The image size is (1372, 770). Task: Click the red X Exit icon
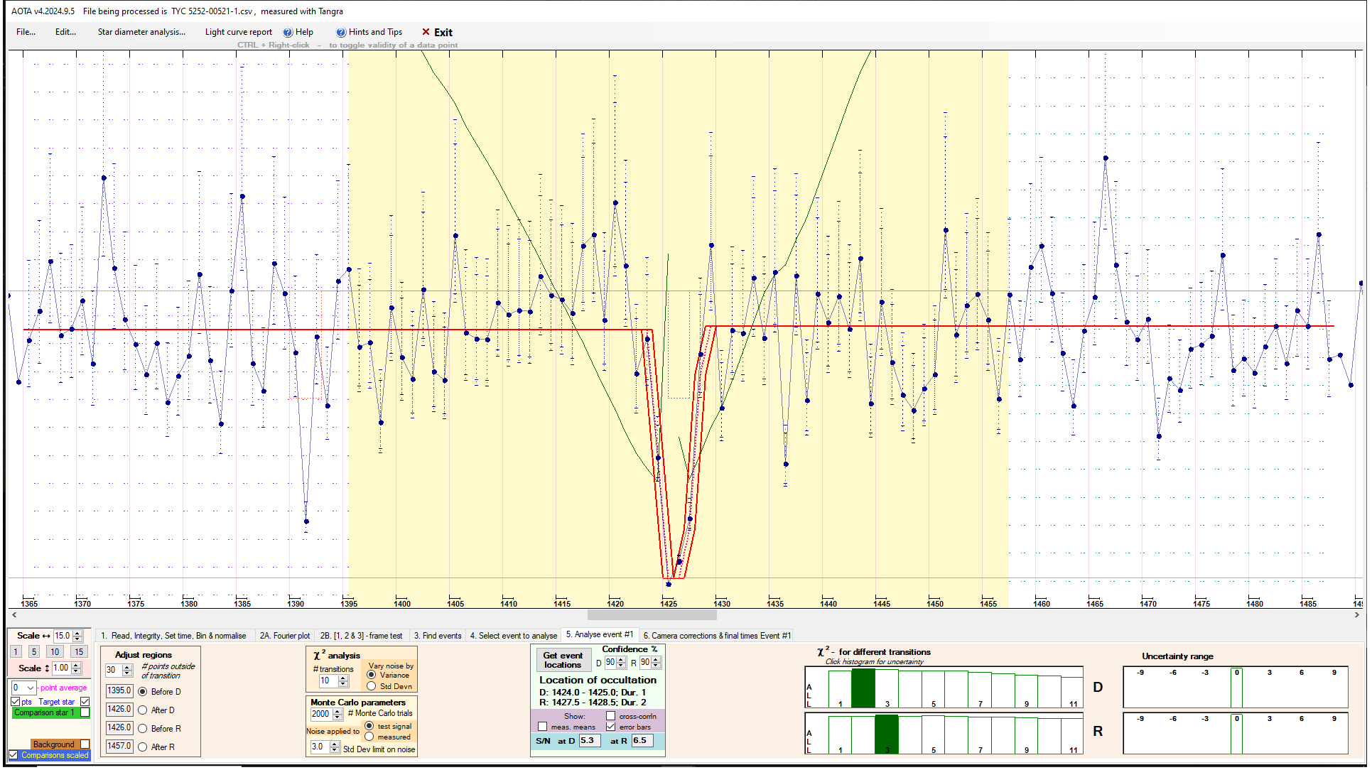tap(426, 32)
